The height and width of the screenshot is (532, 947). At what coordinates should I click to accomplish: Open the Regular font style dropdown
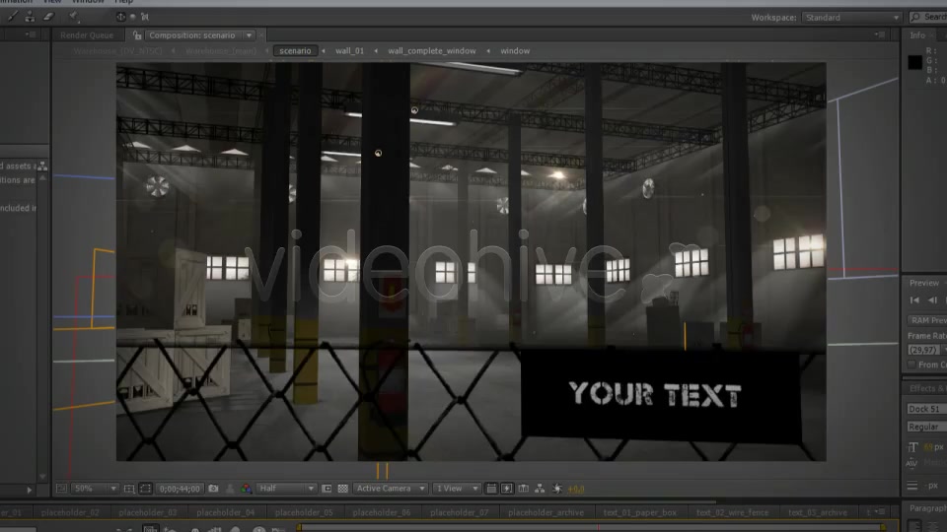pos(927,427)
